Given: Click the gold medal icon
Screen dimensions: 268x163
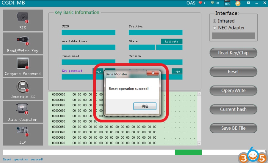Looking at the screenshot, I should pyautogui.click(x=238, y=3).
